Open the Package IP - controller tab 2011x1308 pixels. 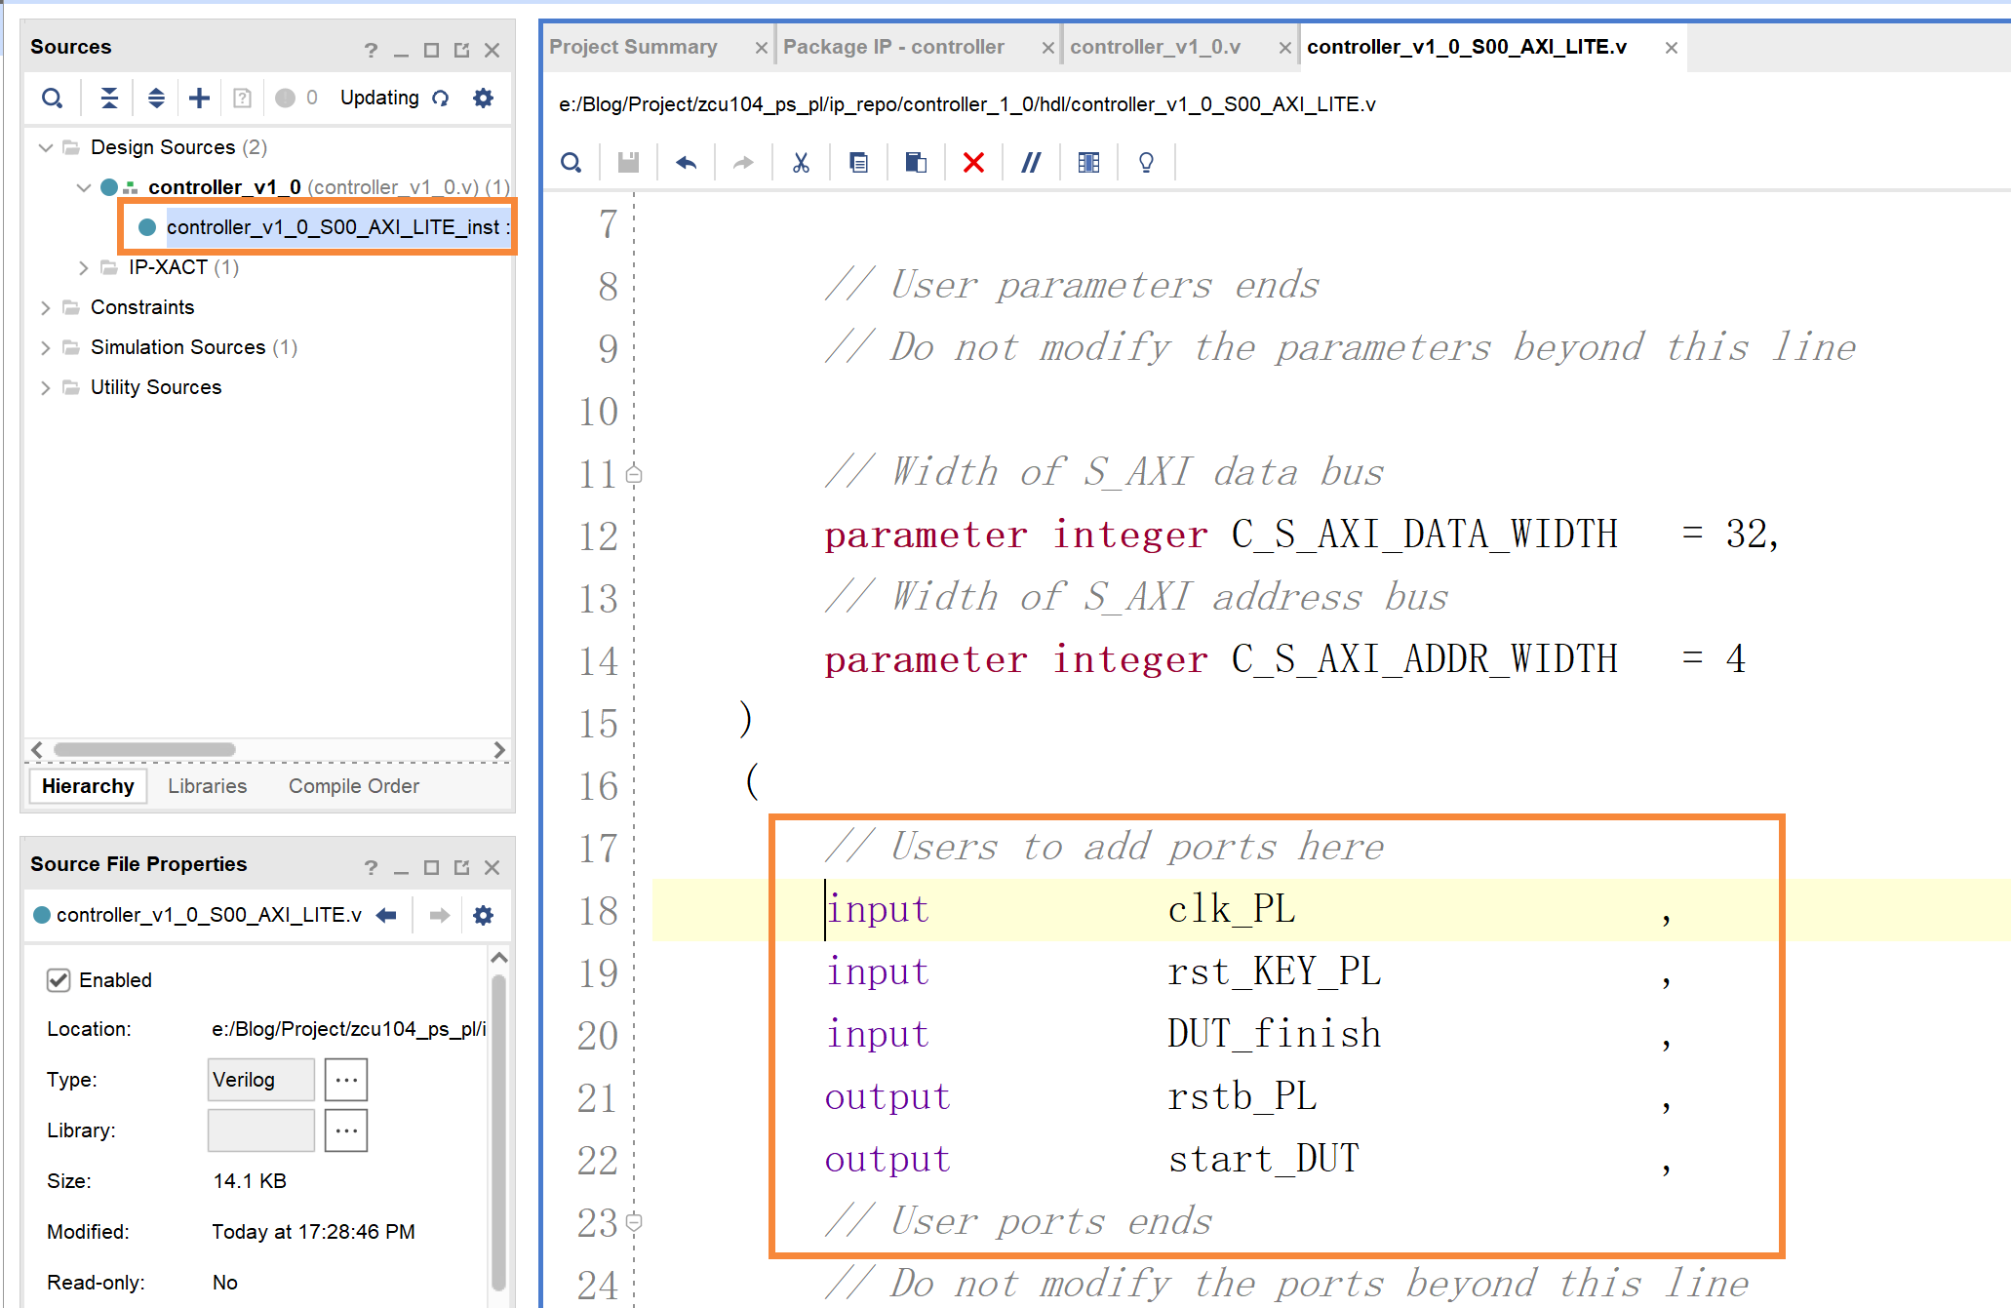click(894, 47)
